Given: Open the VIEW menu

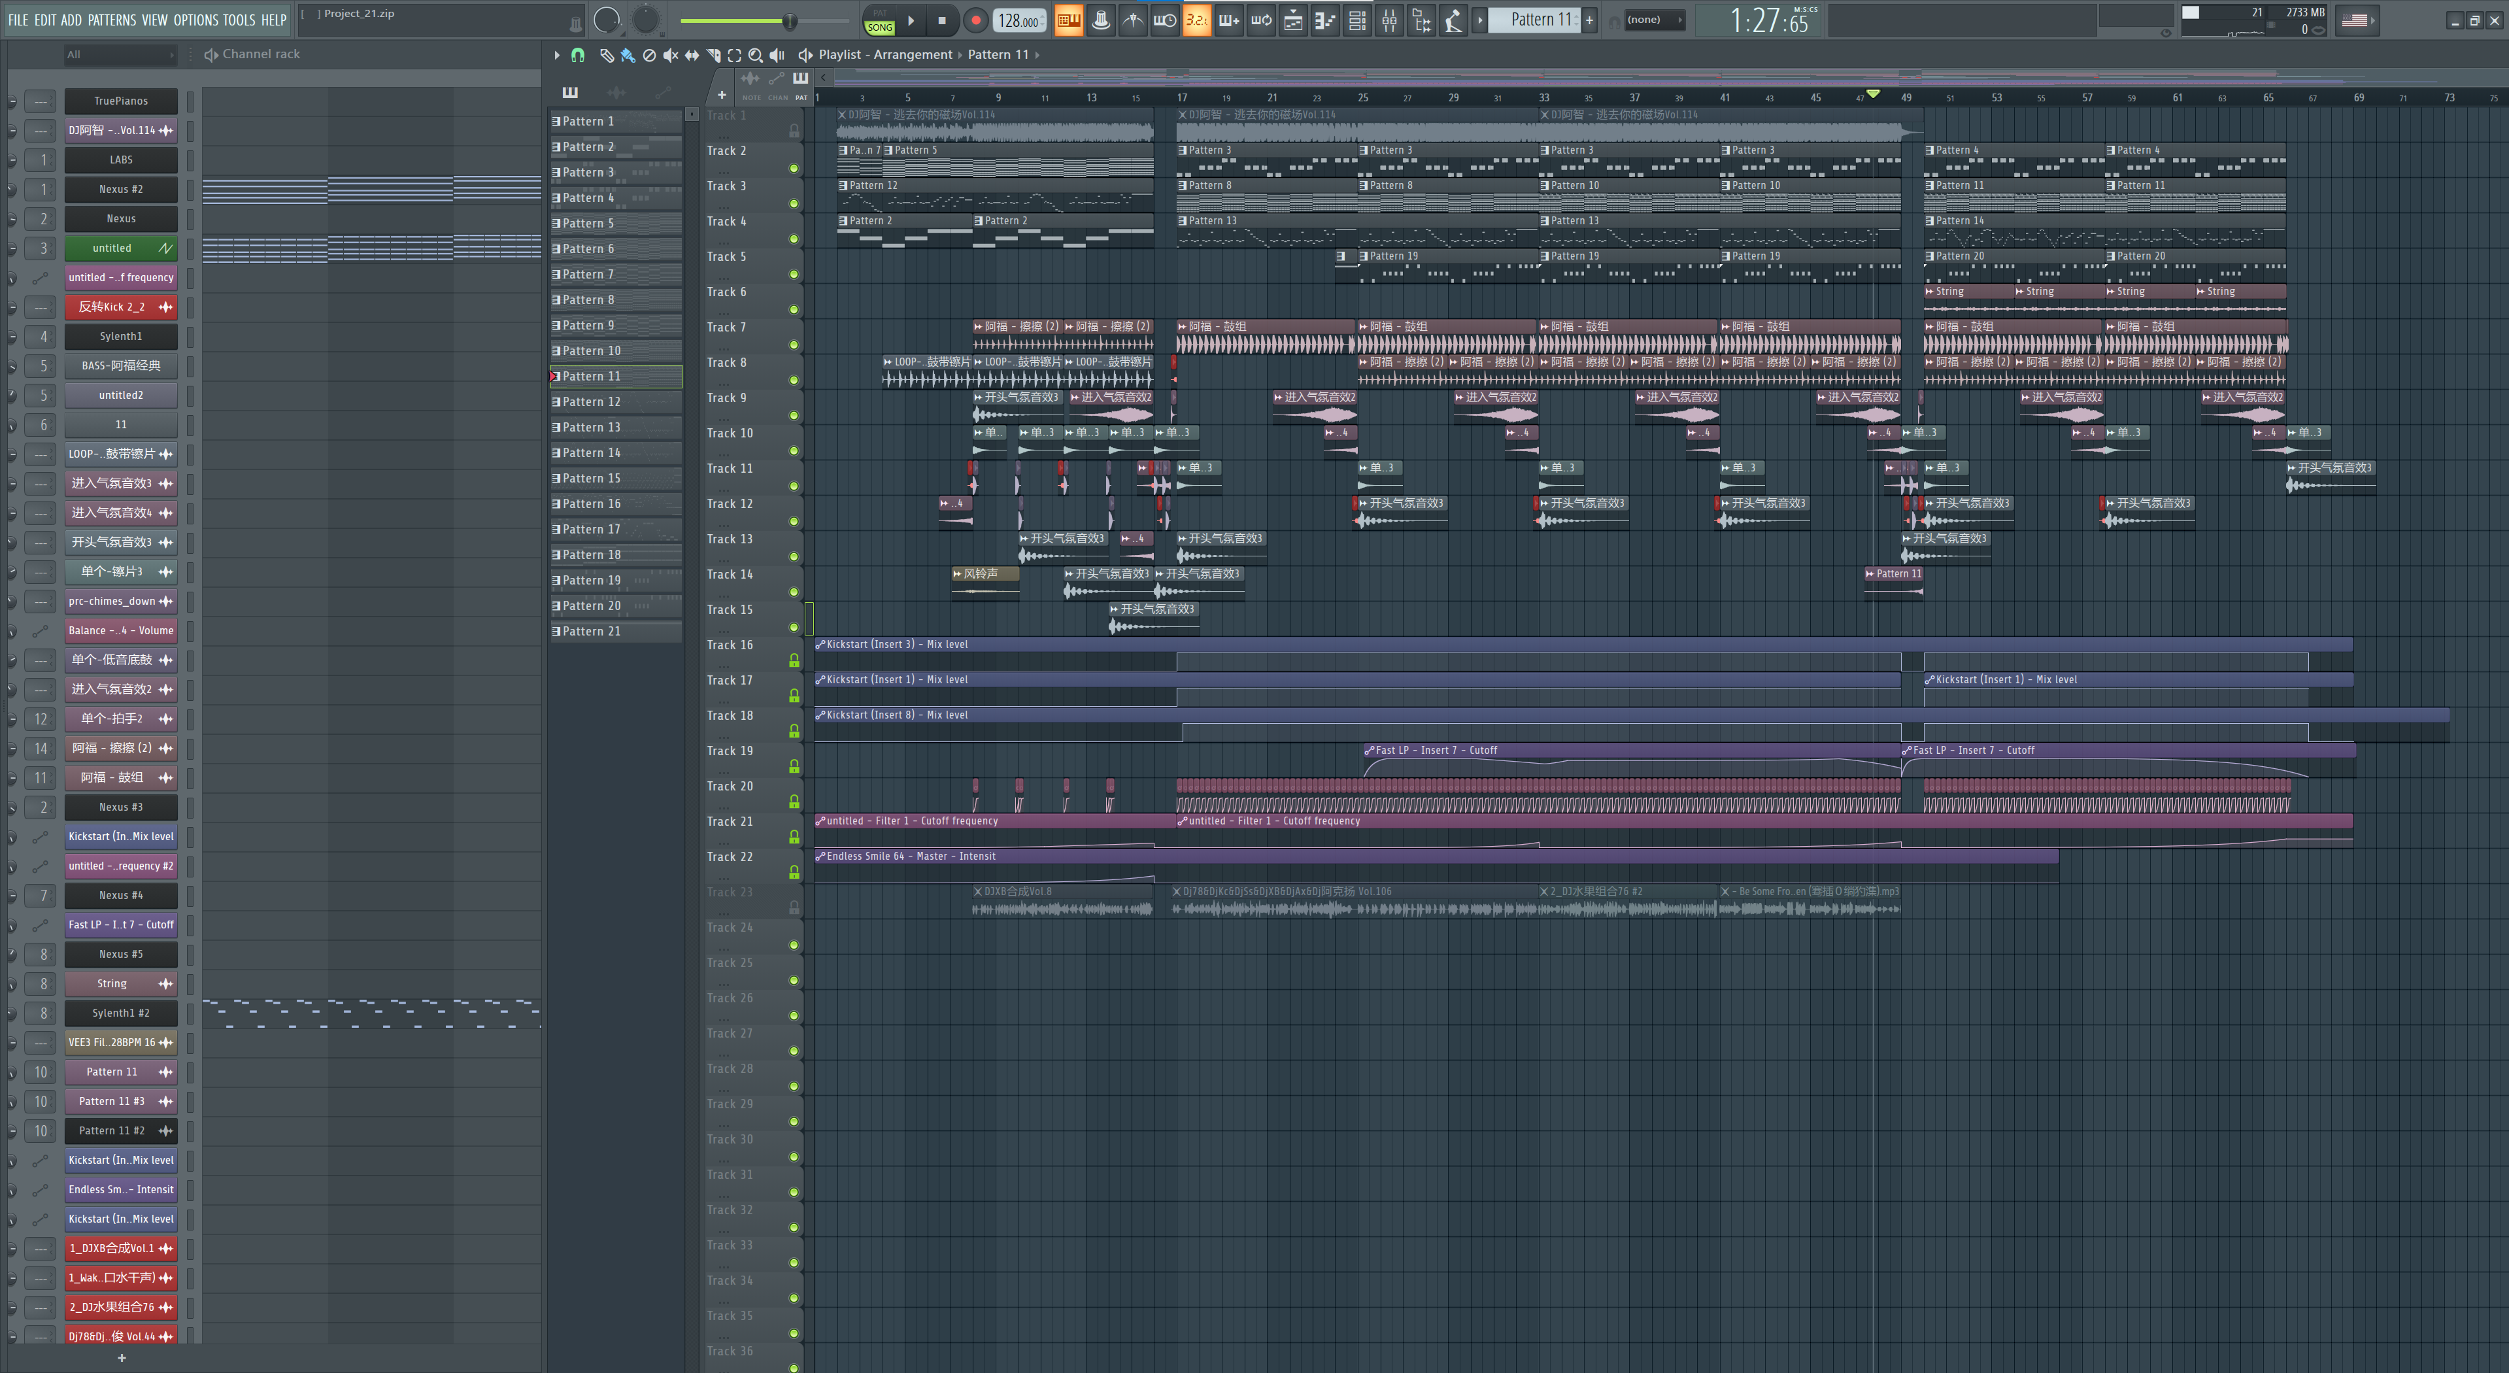Looking at the screenshot, I should click(155, 20).
